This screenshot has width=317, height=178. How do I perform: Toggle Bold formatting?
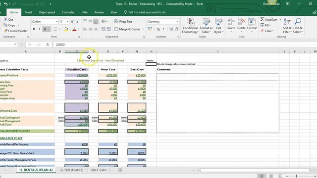point(34,29)
